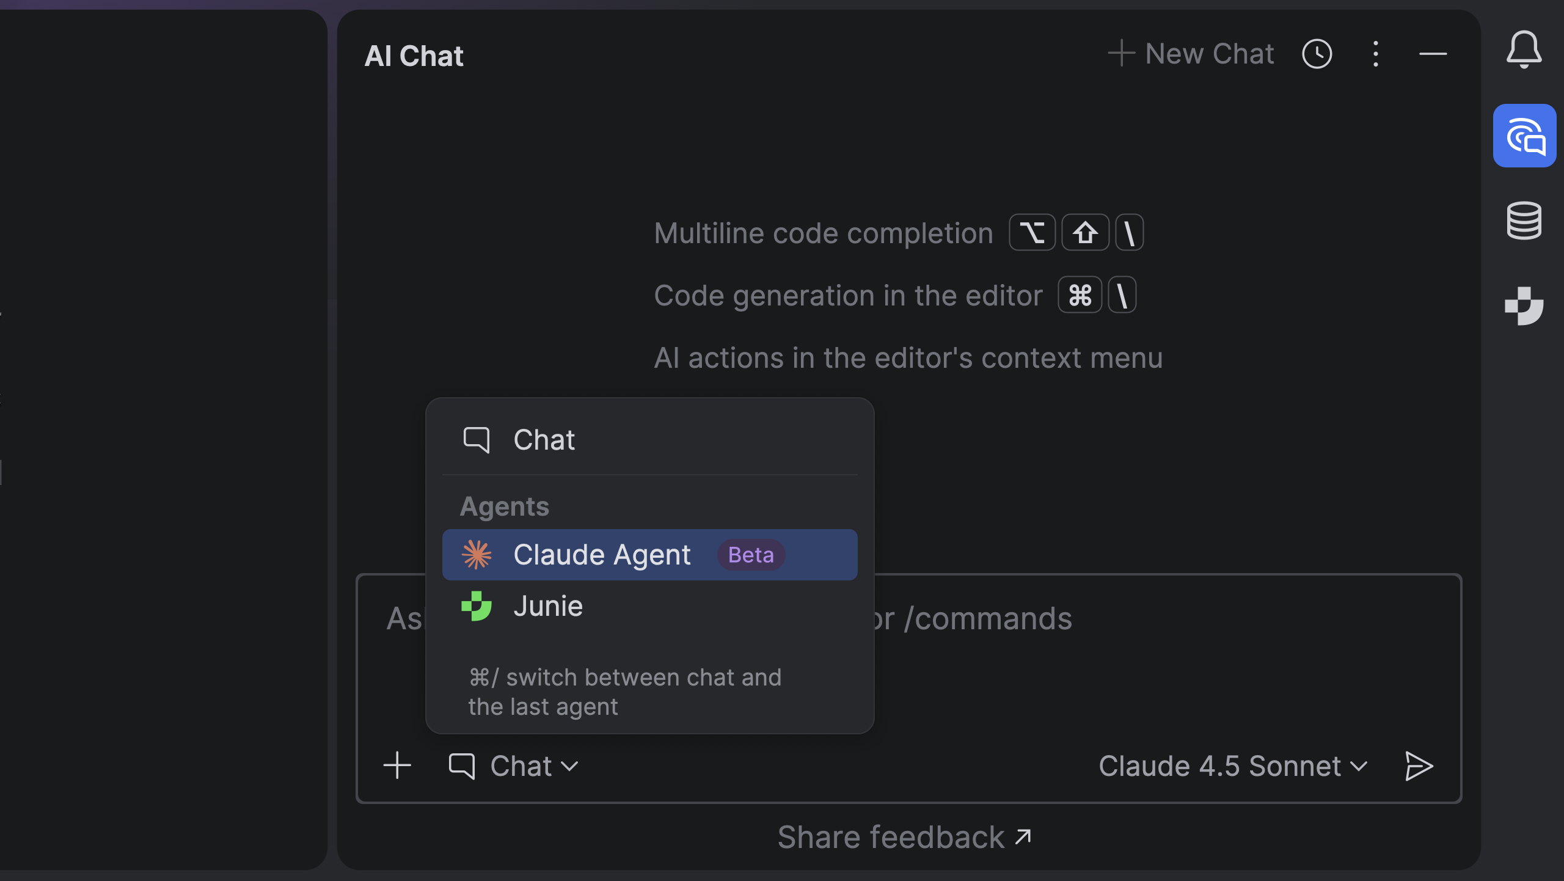Image resolution: width=1564 pixels, height=881 pixels.
Task: Open the three-dot options menu
Action: pyautogui.click(x=1375, y=54)
